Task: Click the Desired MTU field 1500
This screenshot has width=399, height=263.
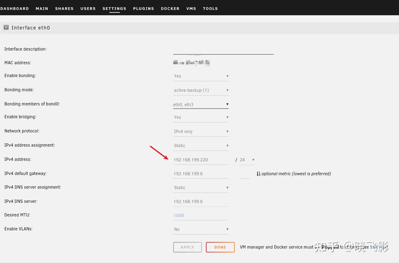Action: click(x=201, y=215)
